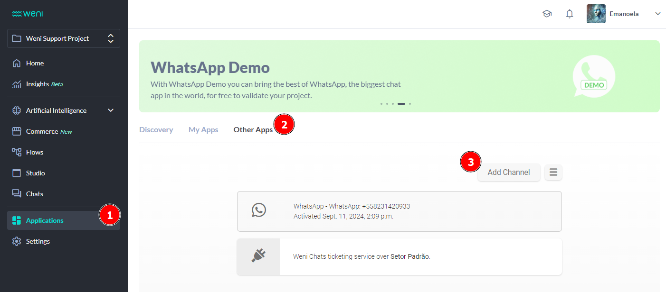Open the Commerce sidebar icon
Image resolution: width=666 pixels, height=292 pixels.
17,131
